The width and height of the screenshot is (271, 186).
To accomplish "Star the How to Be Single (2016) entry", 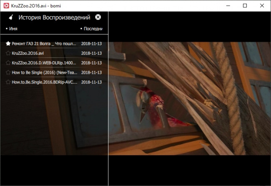I will [8, 72].
